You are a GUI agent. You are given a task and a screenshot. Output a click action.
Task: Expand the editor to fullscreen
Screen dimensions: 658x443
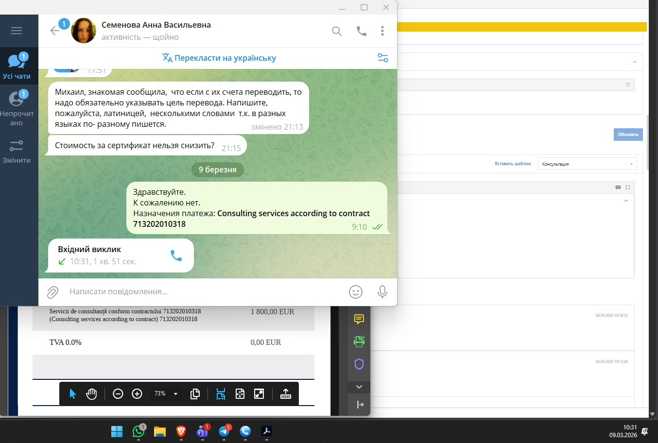(628, 187)
